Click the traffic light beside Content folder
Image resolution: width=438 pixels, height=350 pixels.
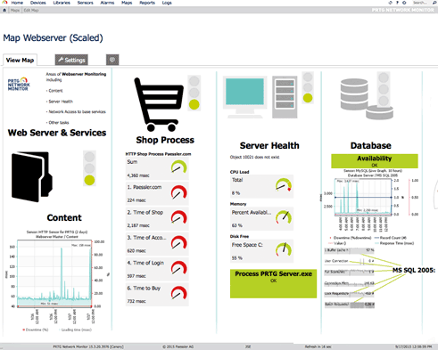point(89,168)
